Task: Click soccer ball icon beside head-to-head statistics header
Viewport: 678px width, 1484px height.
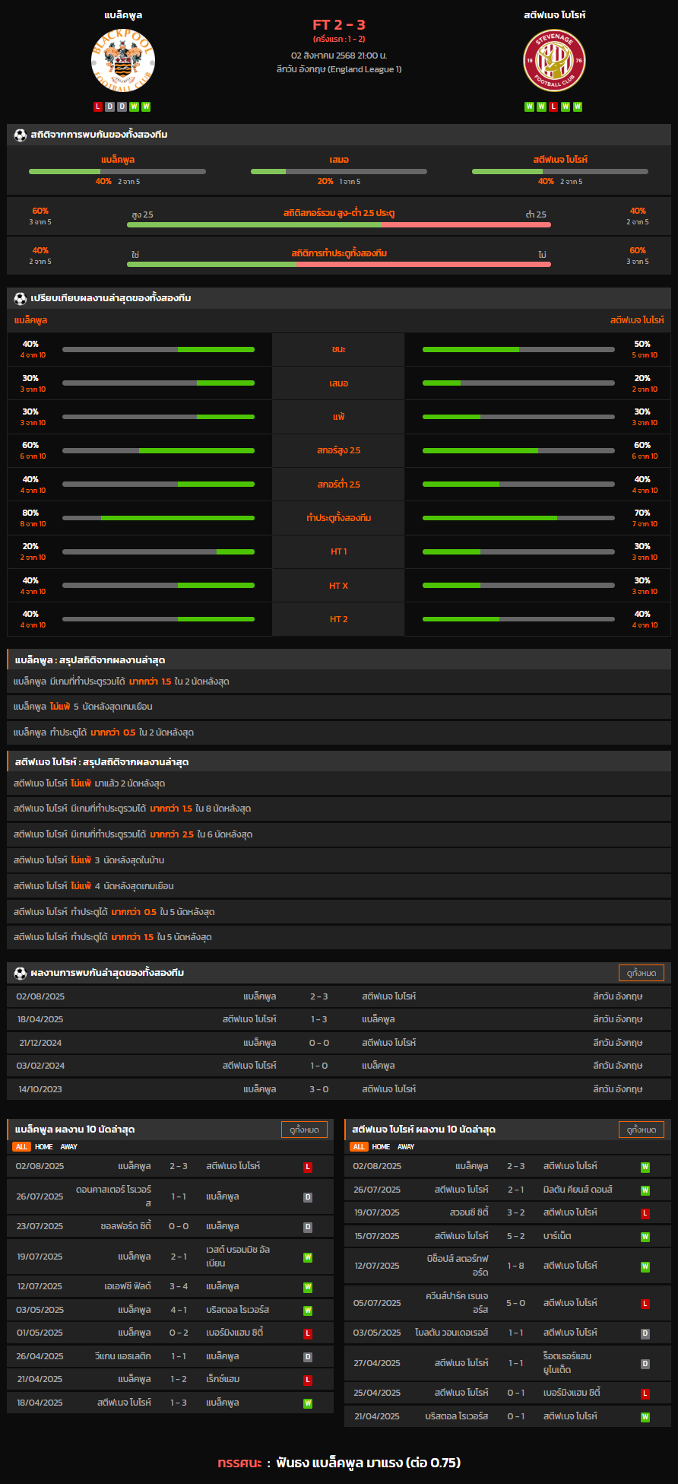Action: tap(21, 135)
